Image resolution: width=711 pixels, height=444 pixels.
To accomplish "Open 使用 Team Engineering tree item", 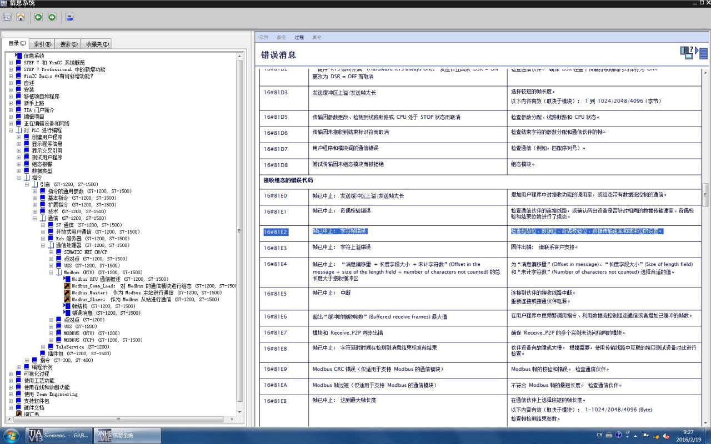I will coord(51,394).
